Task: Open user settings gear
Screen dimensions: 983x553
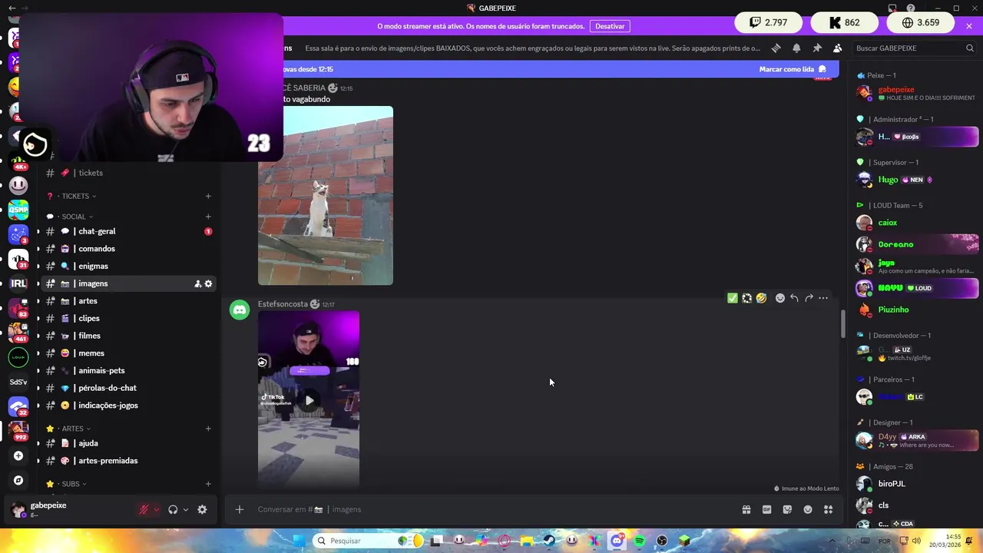Action: pyautogui.click(x=202, y=509)
